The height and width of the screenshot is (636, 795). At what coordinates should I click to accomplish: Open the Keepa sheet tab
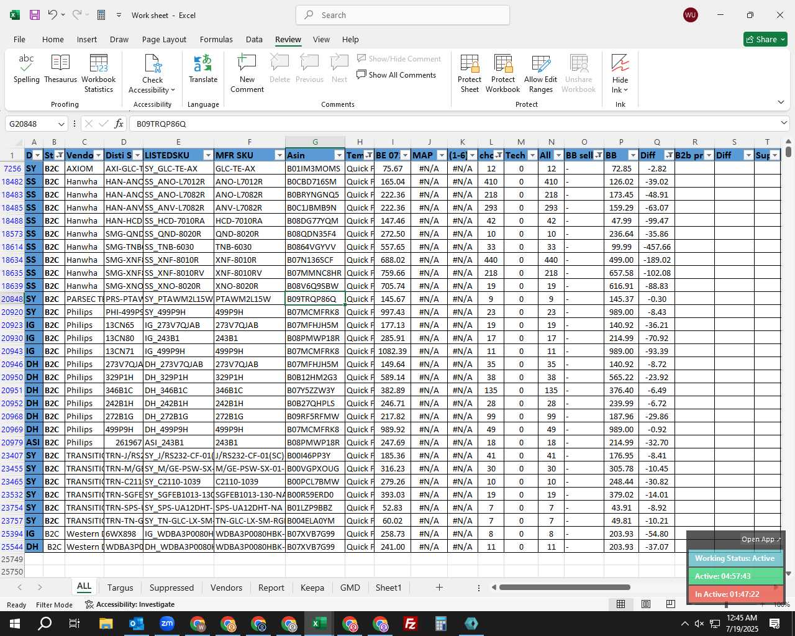[312, 588]
